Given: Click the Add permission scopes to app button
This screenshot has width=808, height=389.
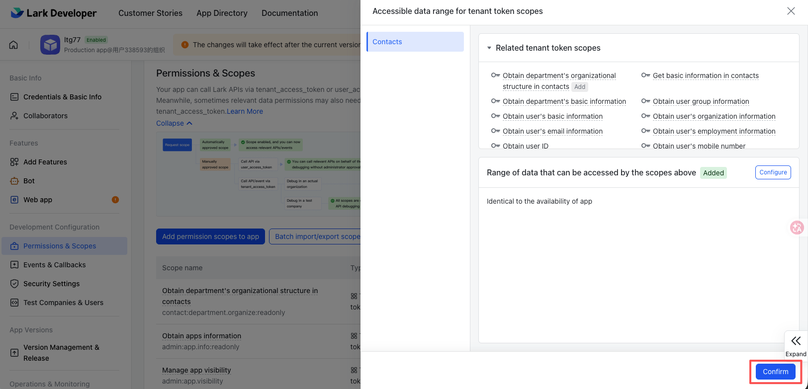Looking at the screenshot, I should [x=210, y=236].
